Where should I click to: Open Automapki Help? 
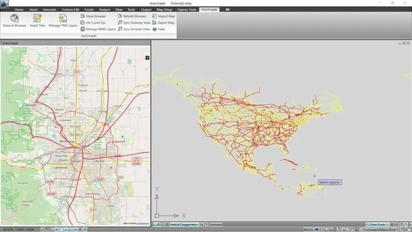[x=159, y=29]
